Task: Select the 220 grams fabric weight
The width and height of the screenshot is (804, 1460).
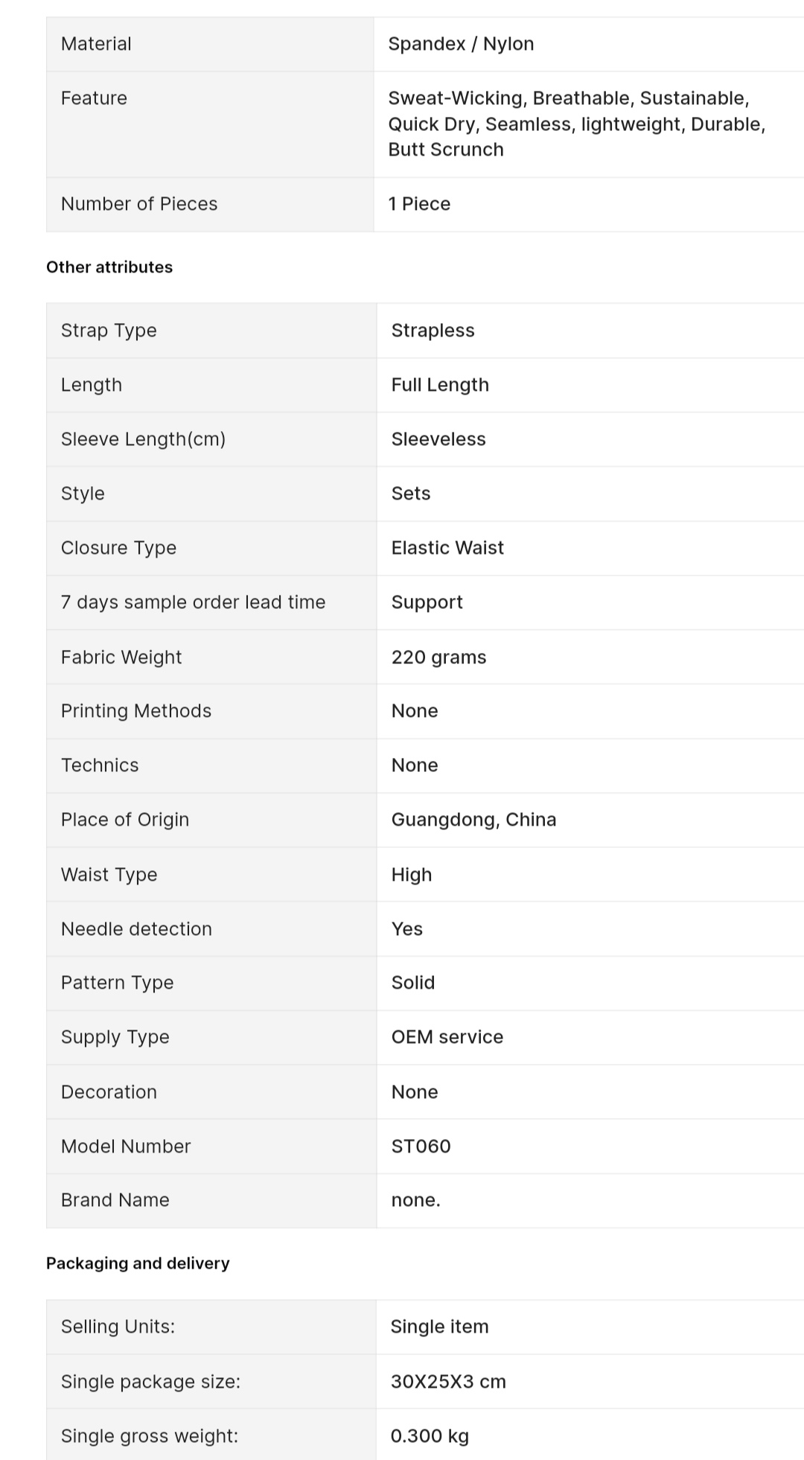Action: click(438, 657)
